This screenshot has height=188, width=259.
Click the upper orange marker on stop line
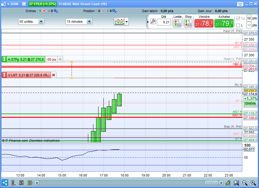pyautogui.click(x=72, y=62)
